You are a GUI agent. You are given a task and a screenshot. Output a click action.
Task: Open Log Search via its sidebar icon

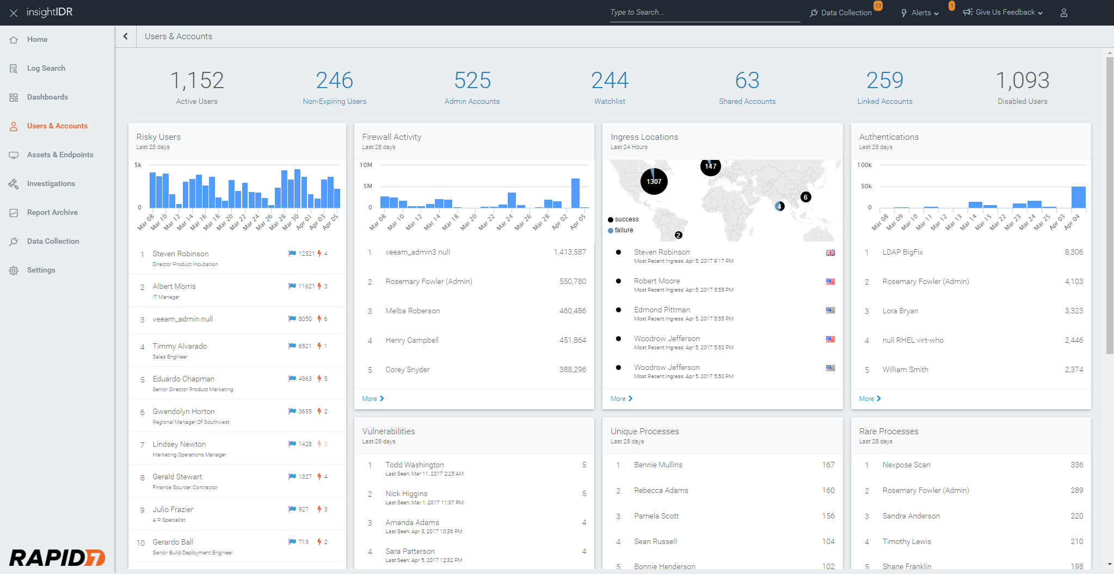pos(14,69)
